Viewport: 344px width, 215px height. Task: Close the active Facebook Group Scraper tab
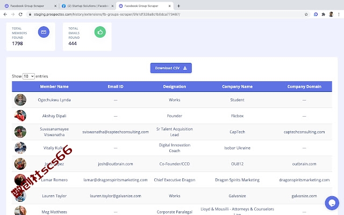(169, 6)
